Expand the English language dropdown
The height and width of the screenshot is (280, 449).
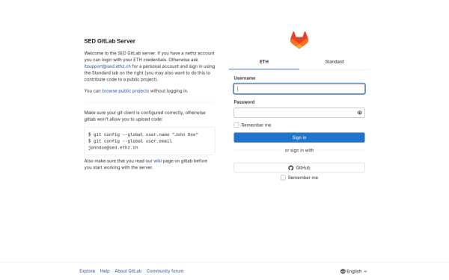click(354, 271)
